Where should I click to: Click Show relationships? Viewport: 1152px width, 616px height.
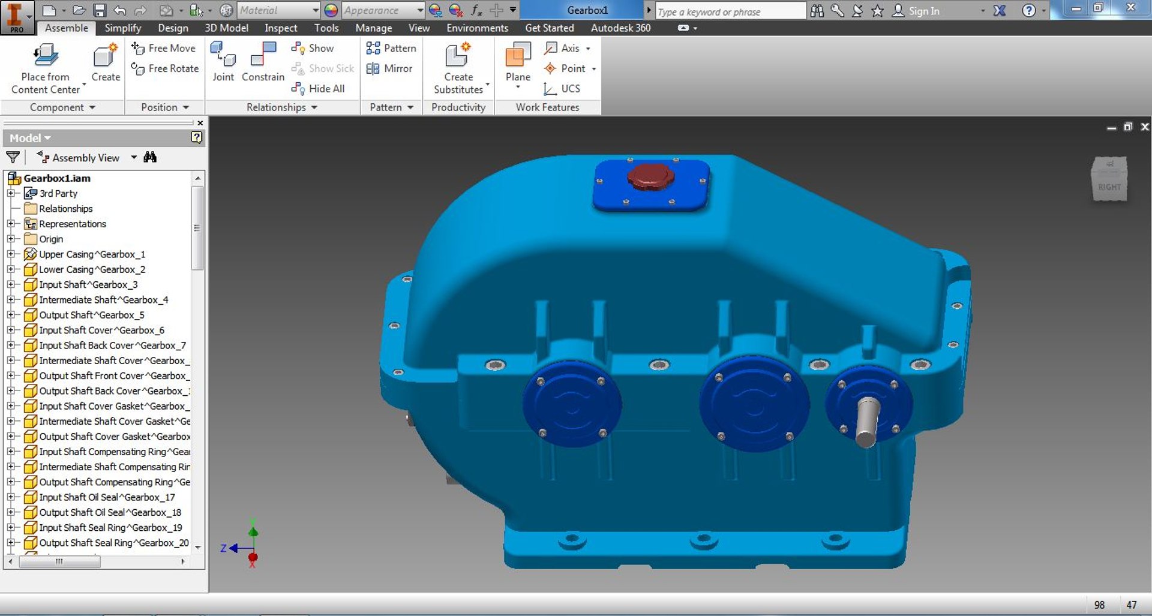click(313, 48)
